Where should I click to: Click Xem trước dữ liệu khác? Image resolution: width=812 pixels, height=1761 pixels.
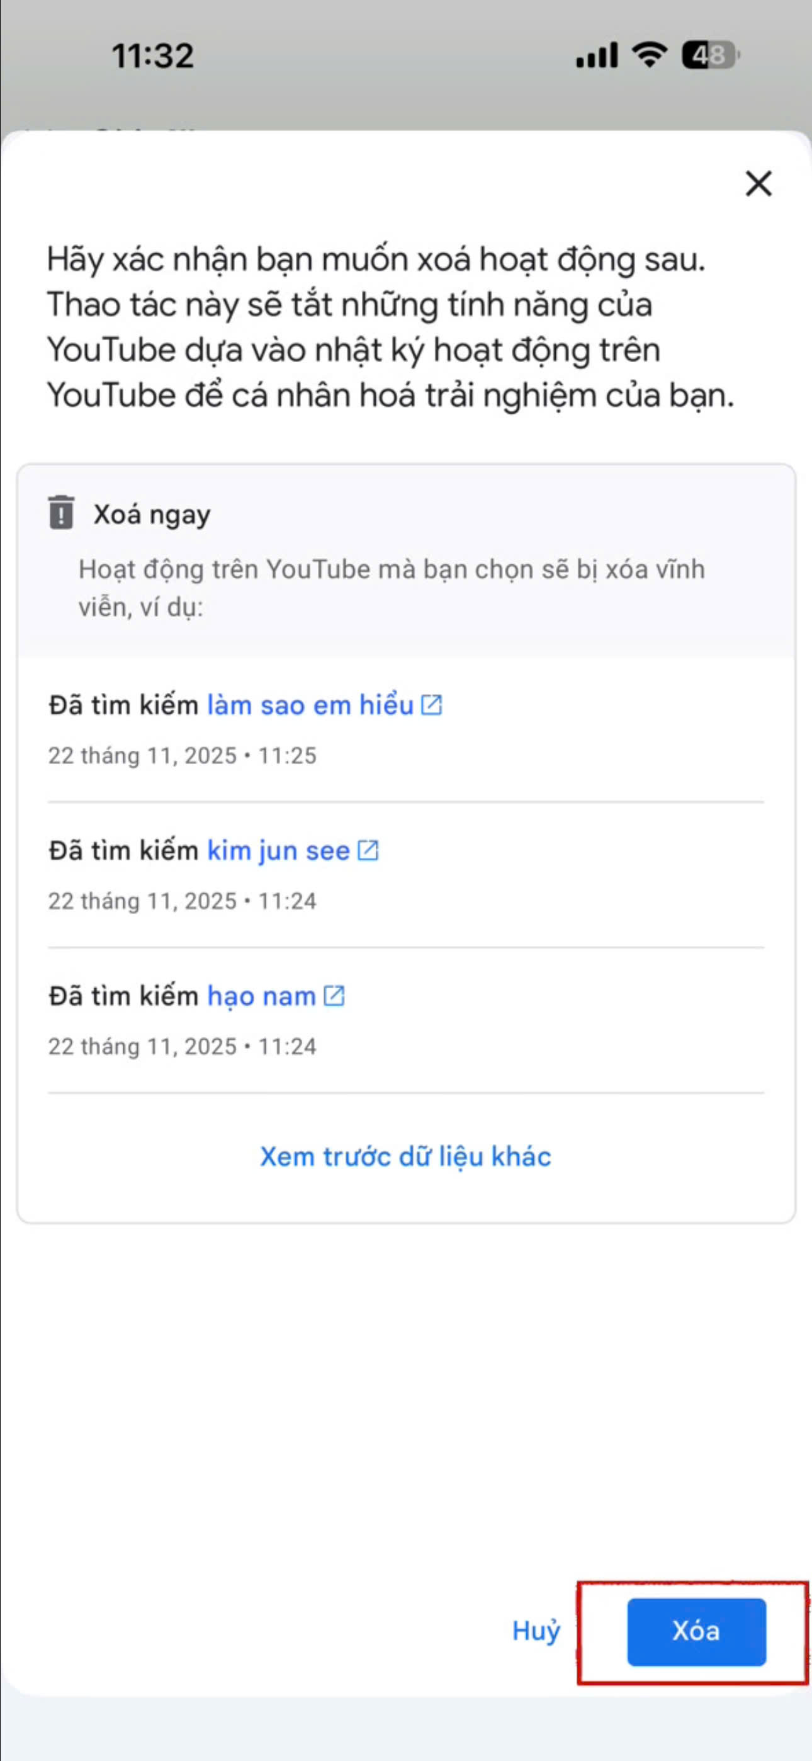[x=405, y=1157]
